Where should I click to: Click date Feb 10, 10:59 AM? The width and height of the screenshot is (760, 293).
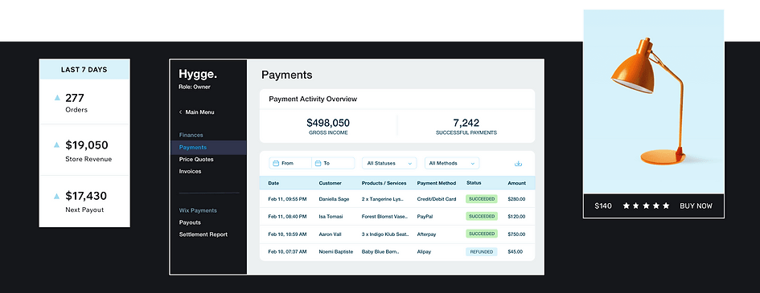(x=287, y=234)
